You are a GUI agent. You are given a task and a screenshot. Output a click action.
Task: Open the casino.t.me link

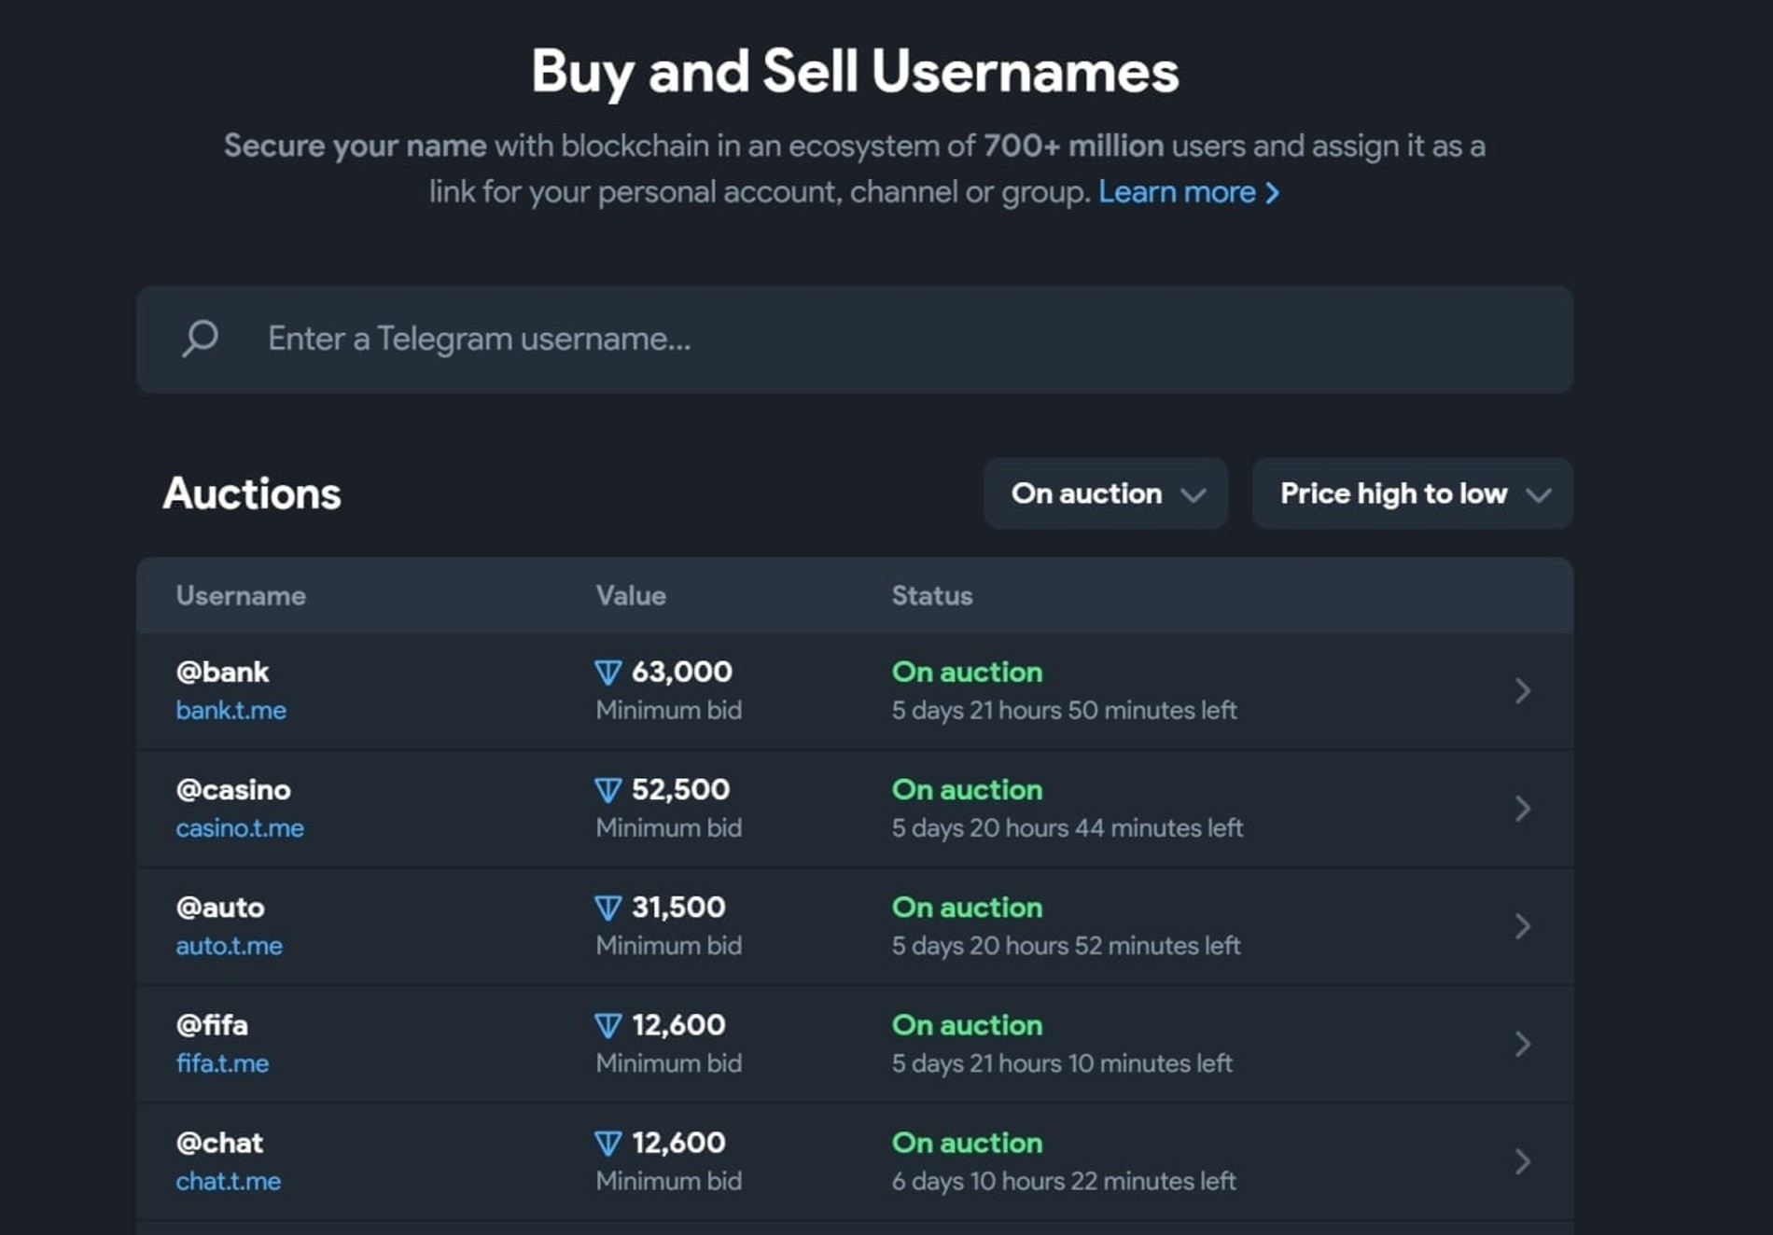[x=240, y=828]
